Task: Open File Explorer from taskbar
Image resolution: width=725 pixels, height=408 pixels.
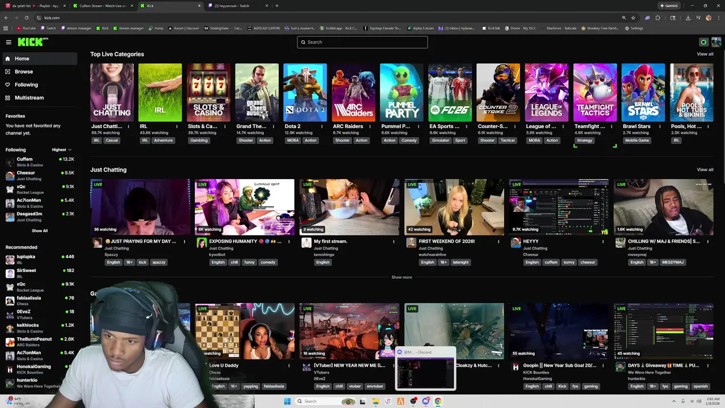Action: tap(375, 401)
